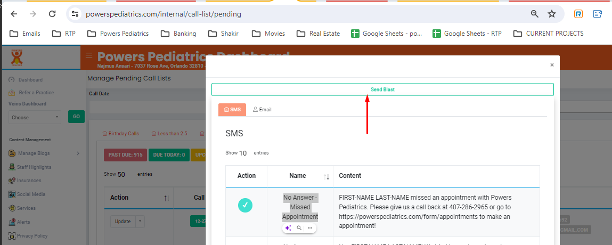Bookmark this page with the star icon
612x245 pixels.
552,14
